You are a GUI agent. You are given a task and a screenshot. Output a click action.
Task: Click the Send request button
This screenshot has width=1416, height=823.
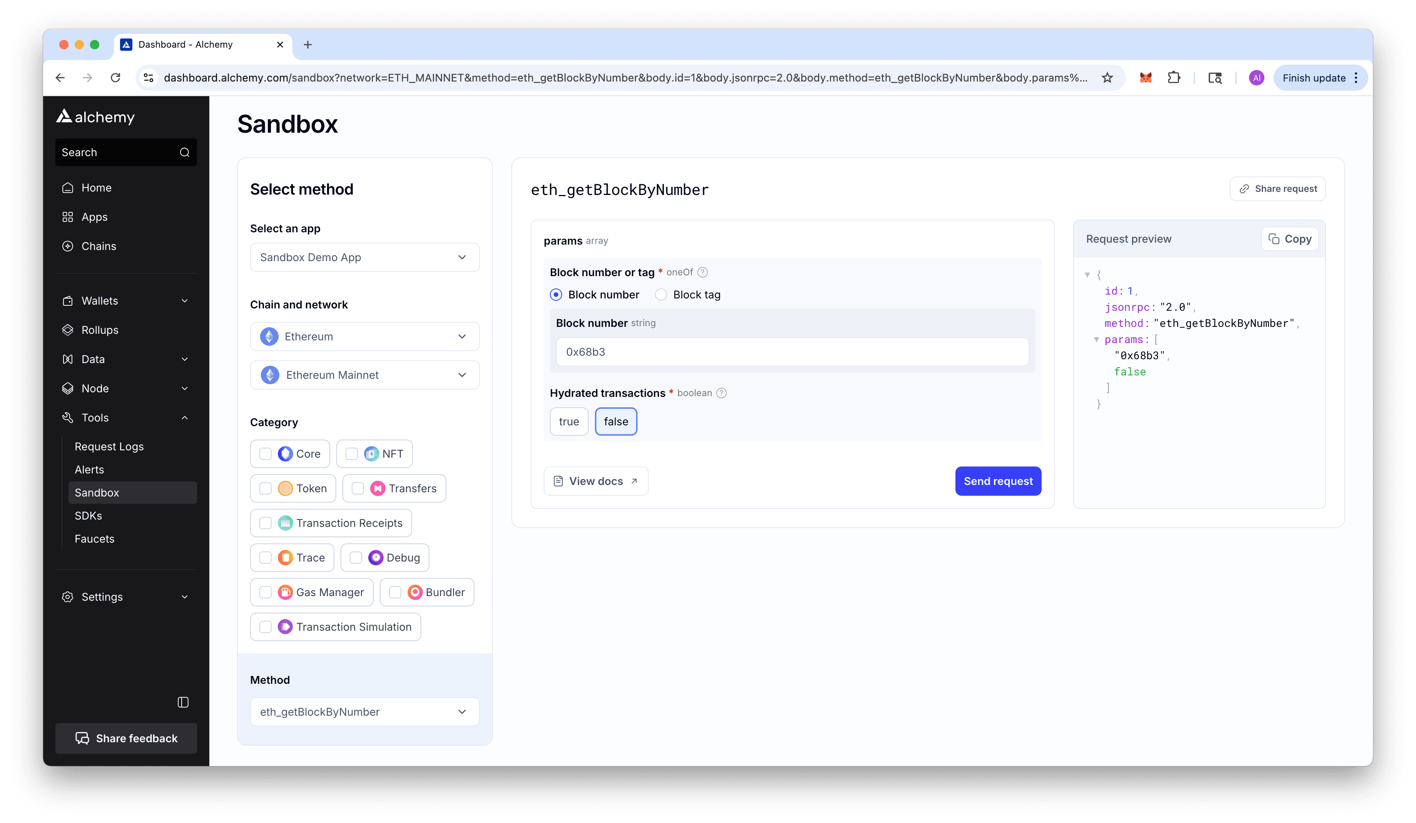click(997, 481)
